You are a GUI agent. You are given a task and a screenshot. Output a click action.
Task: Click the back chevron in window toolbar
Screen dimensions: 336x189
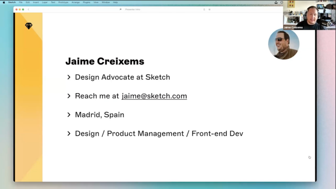28,10
